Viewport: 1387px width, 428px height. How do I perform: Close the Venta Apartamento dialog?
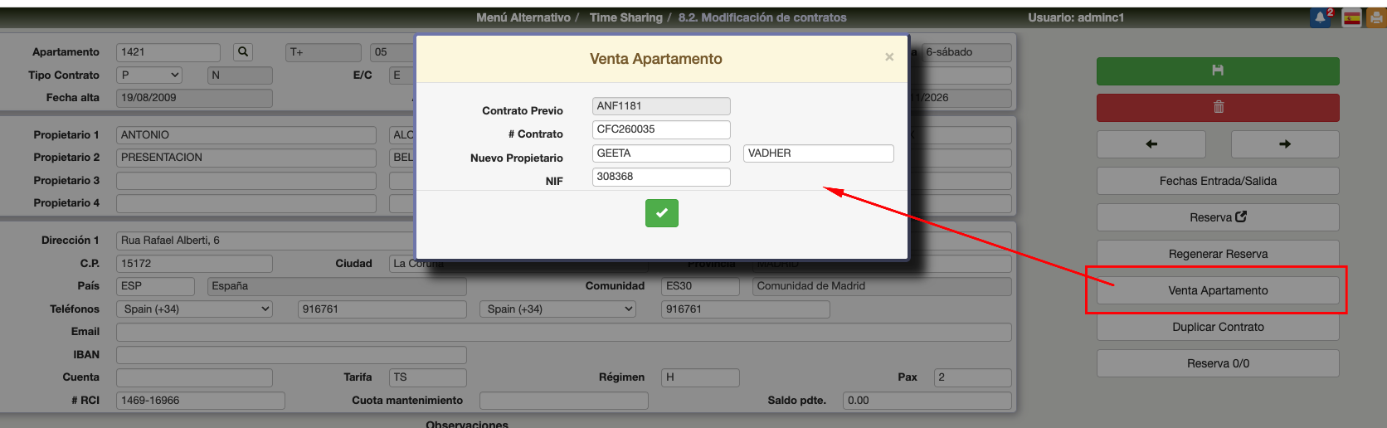pyautogui.click(x=889, y=57)
